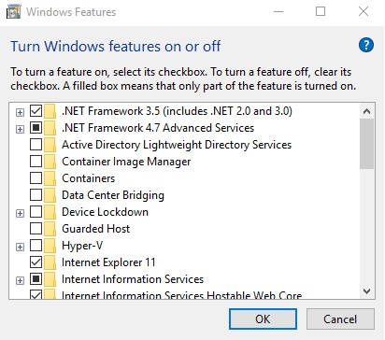Click the Windows Features title bar icon
The width and height of the screenshot is (385, 340).
13,12
